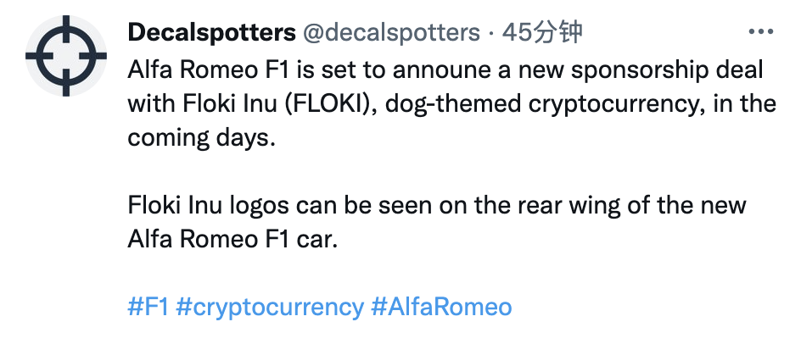Screen dimensions: 801x344
Task: Click empty space right of #AlfaRomeo
Action: [x=645, y=306]
